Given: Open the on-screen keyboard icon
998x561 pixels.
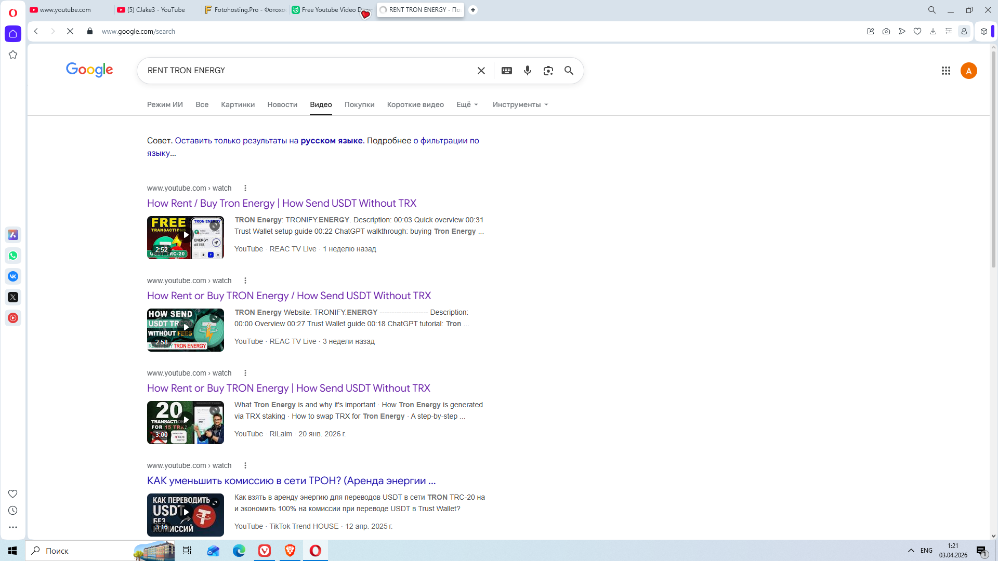Looking at the screenshot, I should pyautogui.click(x=506, y=71).
